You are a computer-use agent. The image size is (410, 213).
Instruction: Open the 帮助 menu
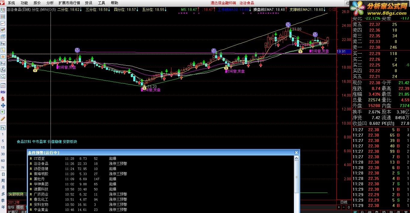click(114, 3)
